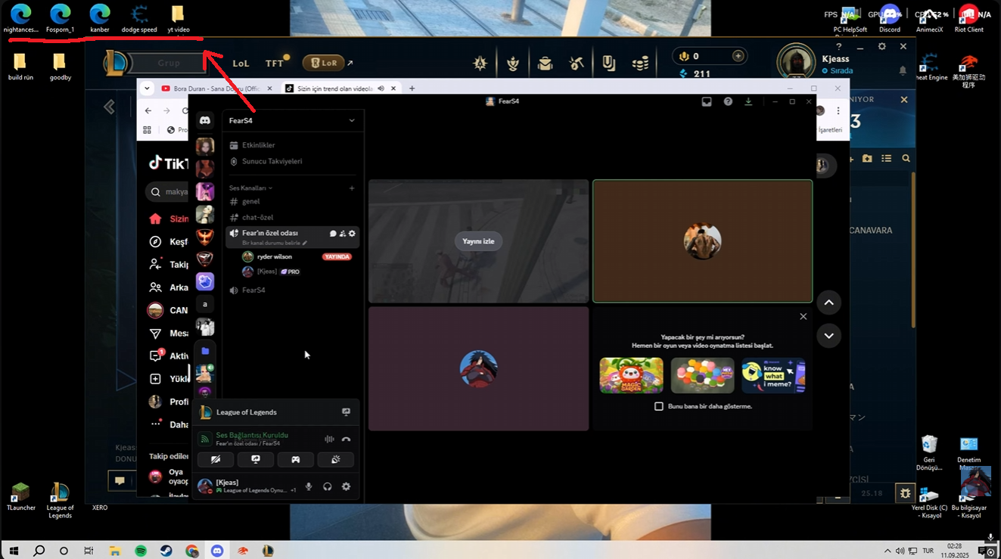Open Etkinlikler in the server sidebar
This screenshot has width=1001, height=559.
click(258, 145)
